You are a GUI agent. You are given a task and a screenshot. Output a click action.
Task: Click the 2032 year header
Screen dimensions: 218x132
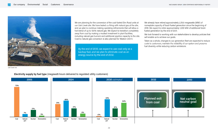click(x=153, y=79)
